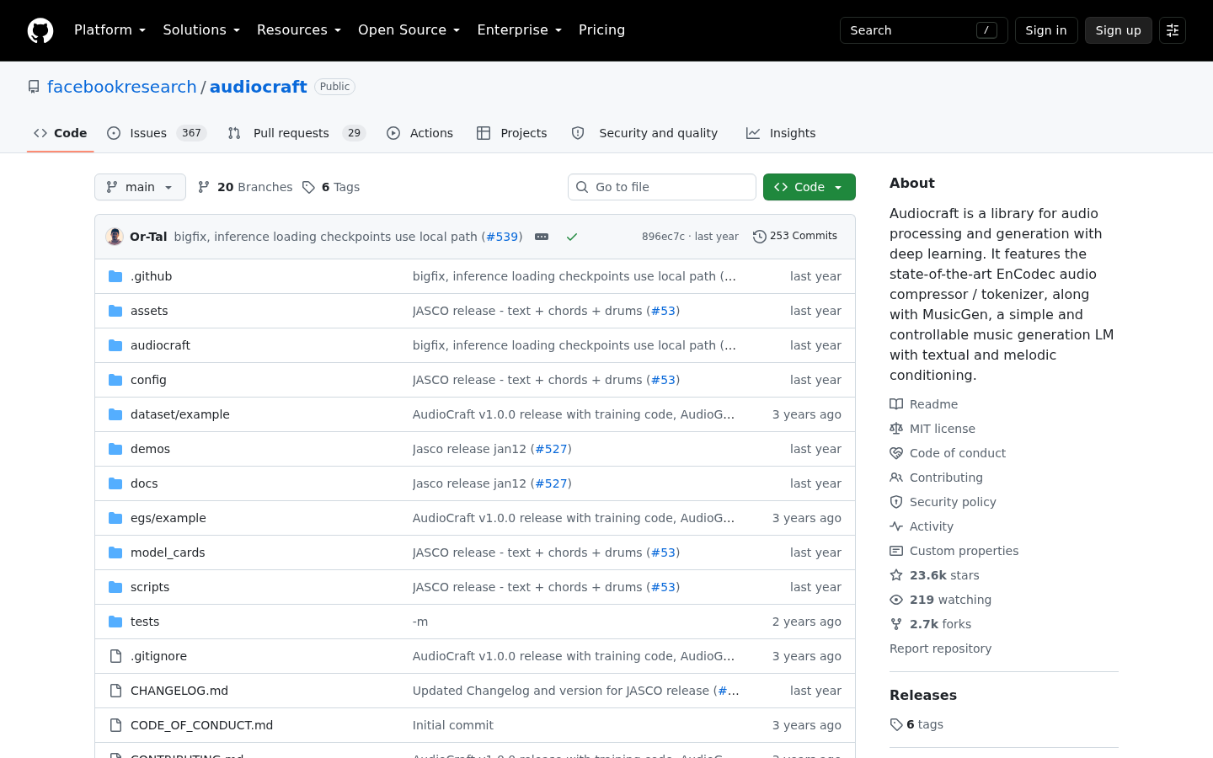Click the pulse icon next to Activity

click(896, 526)
